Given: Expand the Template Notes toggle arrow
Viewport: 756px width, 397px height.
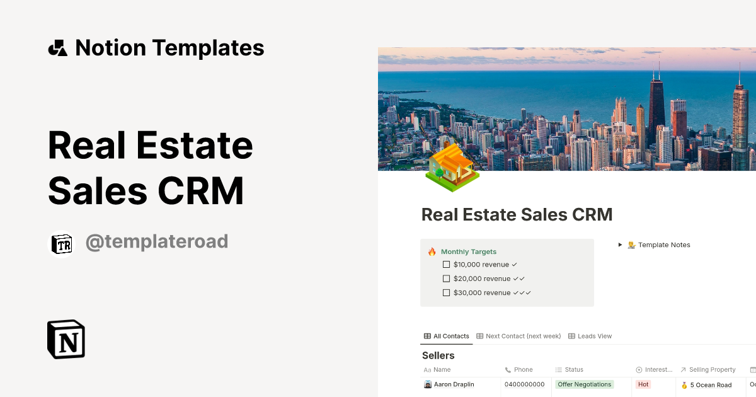Looking at the screenshot, I should pos(620,245).
